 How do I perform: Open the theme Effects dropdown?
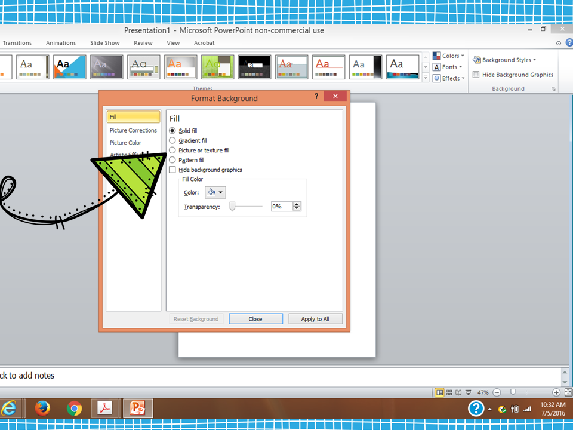point(449,78)
